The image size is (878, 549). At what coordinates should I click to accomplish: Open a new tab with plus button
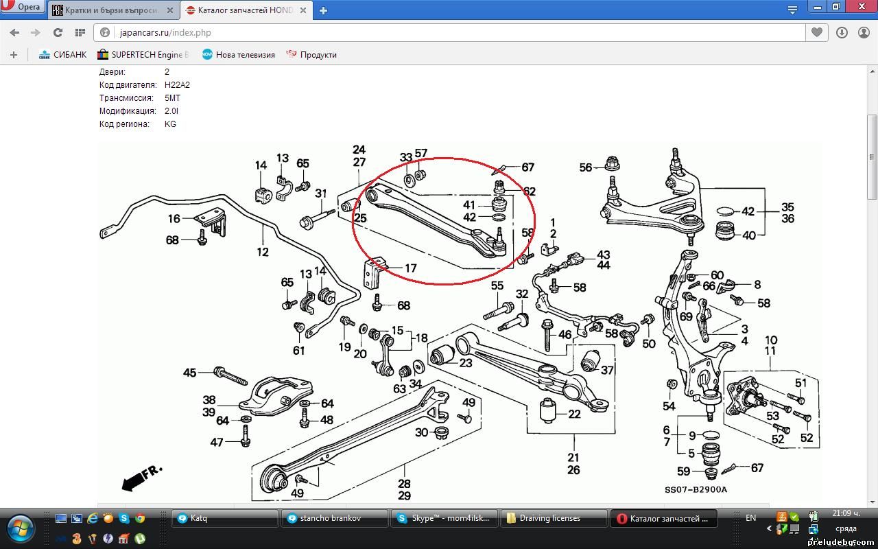323,10
